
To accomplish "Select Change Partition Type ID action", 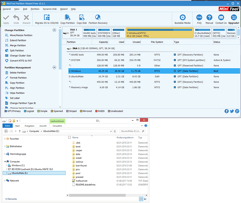I will [23, 103].
